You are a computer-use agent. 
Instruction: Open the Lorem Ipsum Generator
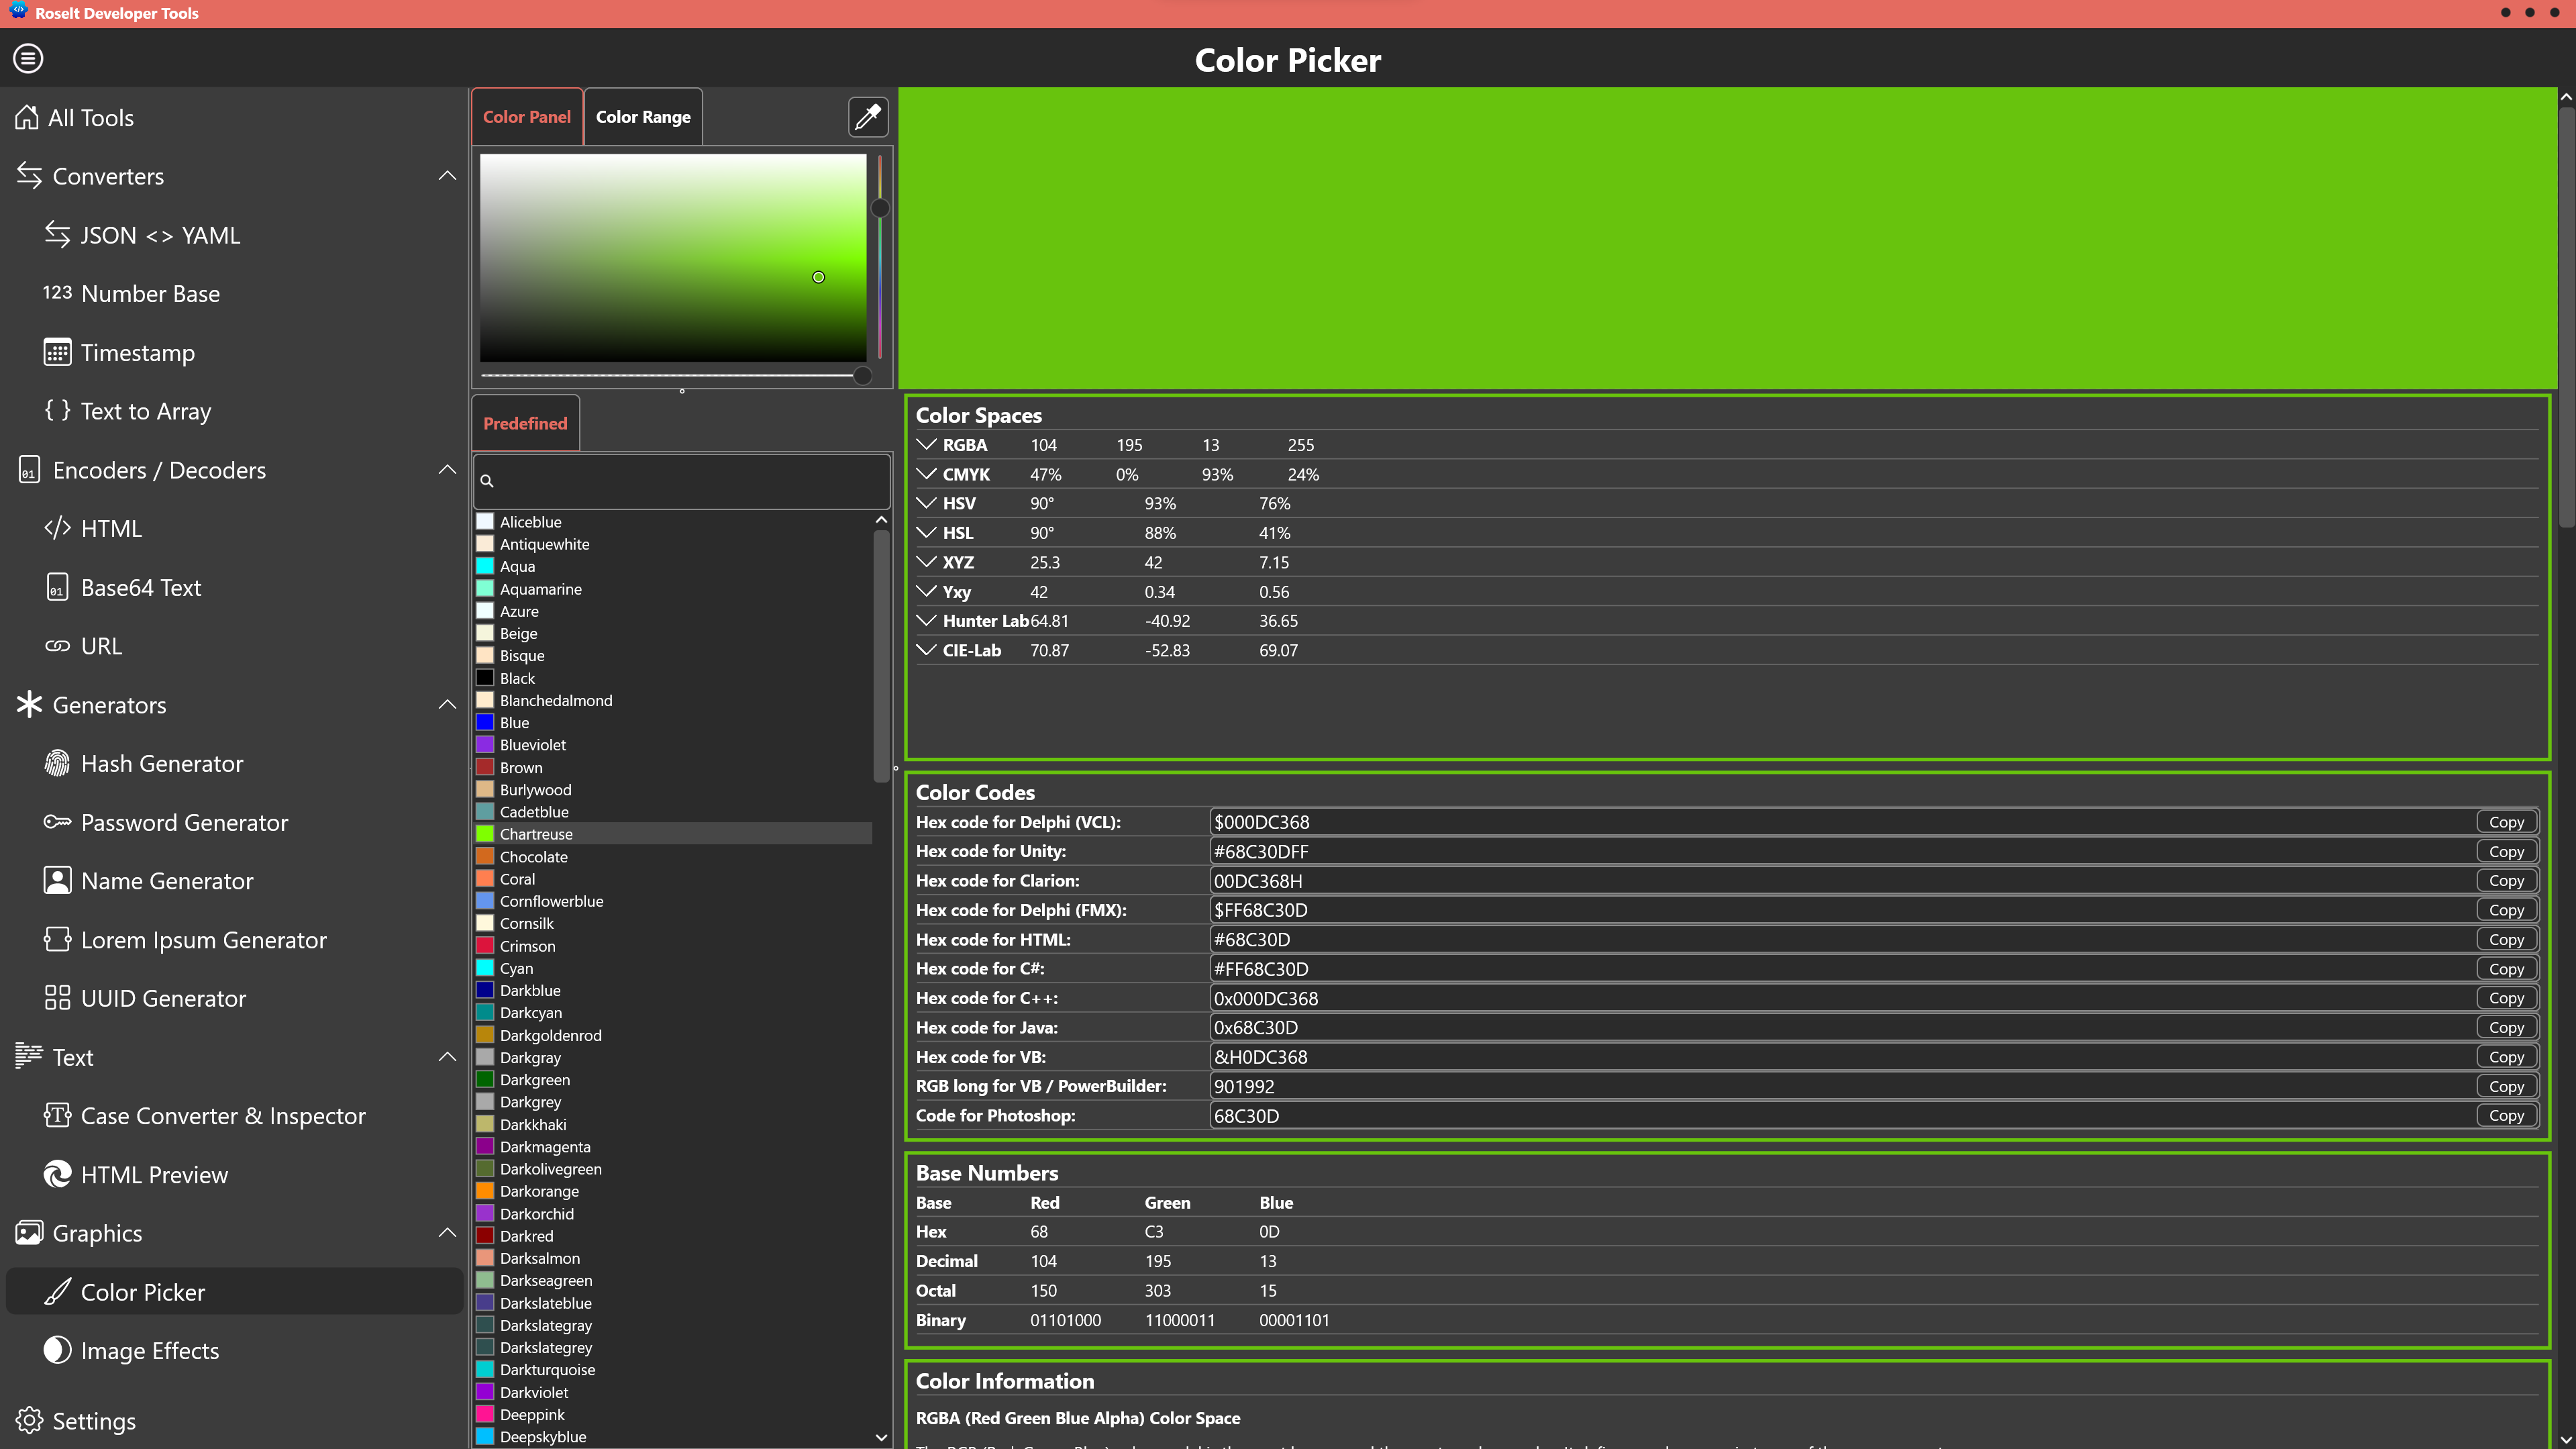click(x=204, y=939)
